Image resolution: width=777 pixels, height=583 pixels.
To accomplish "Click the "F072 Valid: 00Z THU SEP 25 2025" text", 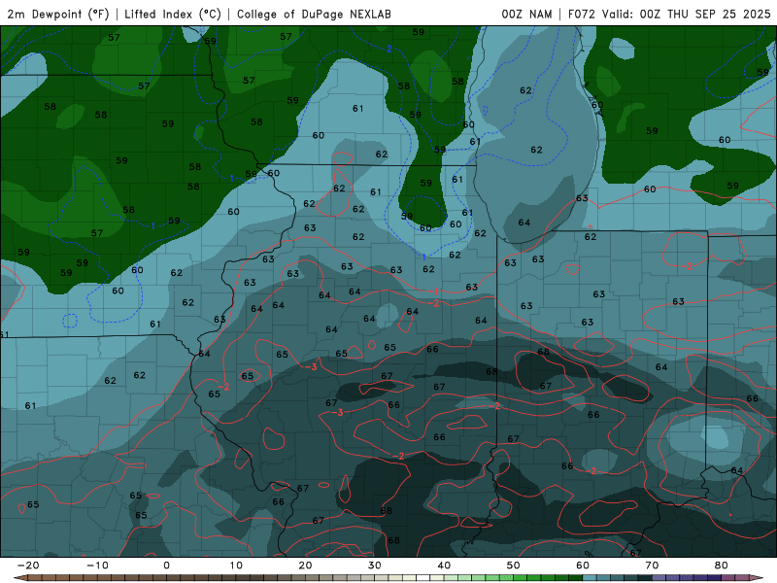I will [x=669, y=14].
